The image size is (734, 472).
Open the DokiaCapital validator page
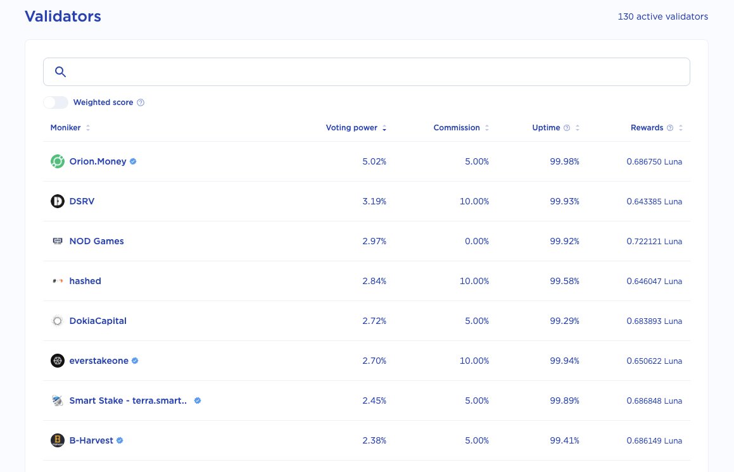(98, 321)
